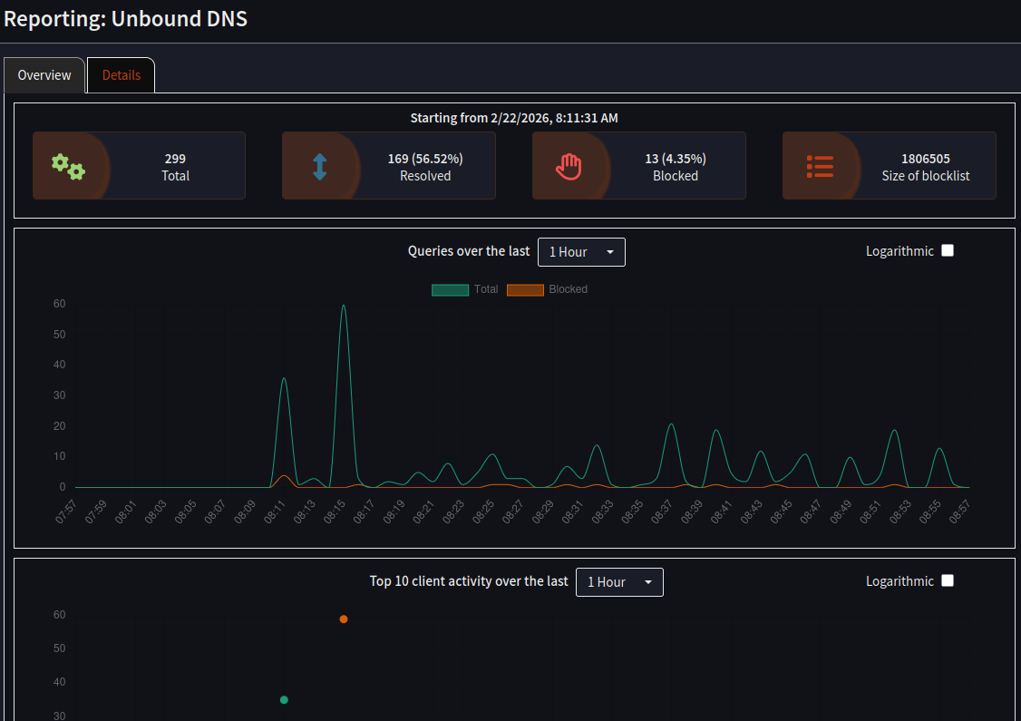Click the 'Size of blocklist' label
This screenshot has width=1021, height=721.
click(925, 176)
